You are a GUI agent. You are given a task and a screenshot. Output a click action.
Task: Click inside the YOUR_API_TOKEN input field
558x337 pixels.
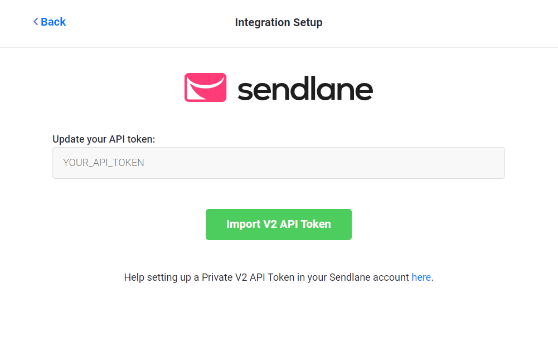click(x=279, y=163)
